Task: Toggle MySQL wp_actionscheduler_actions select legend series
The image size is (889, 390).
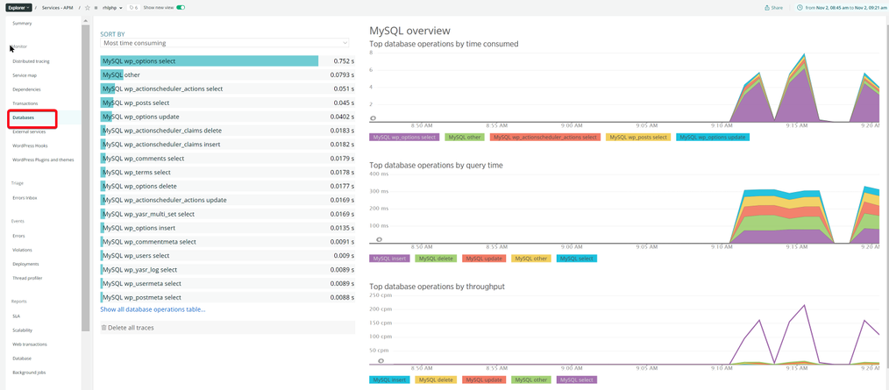Action: coord(544,138)
